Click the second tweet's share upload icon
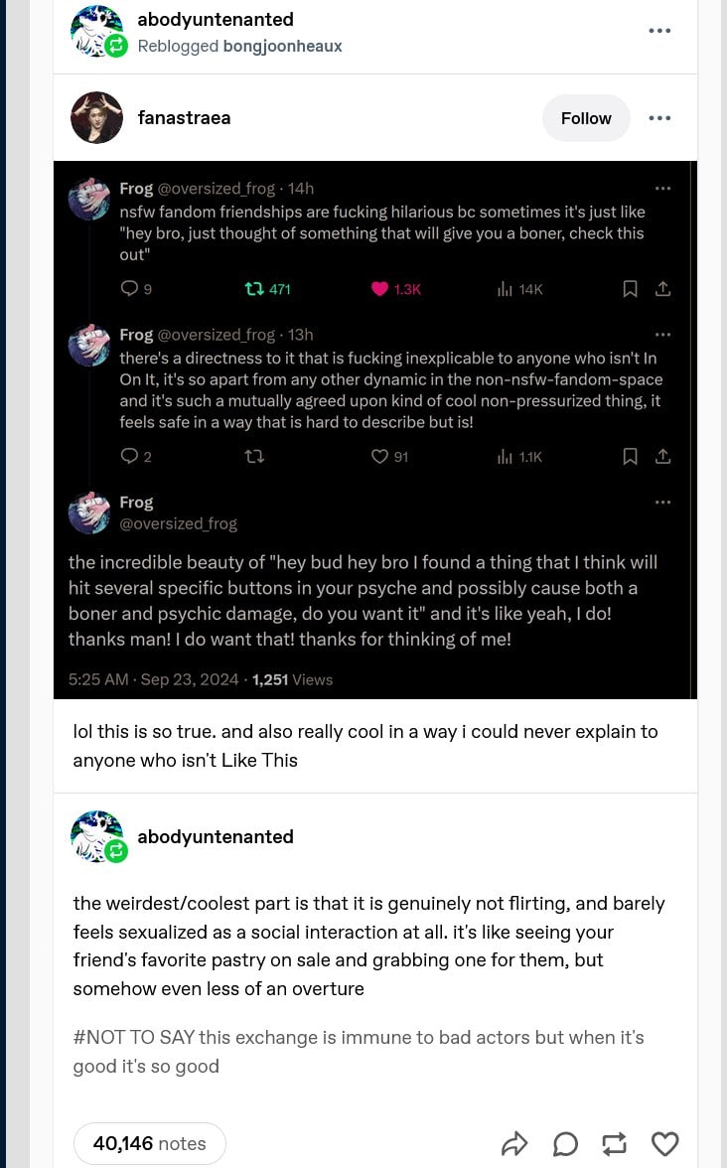The width and height of the screenshot is (727, 1168). point(663,457)
